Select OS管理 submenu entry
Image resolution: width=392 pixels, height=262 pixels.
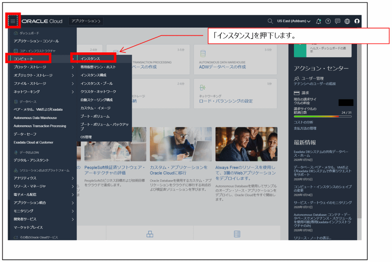pyautogui.click(x=86, y=137)
